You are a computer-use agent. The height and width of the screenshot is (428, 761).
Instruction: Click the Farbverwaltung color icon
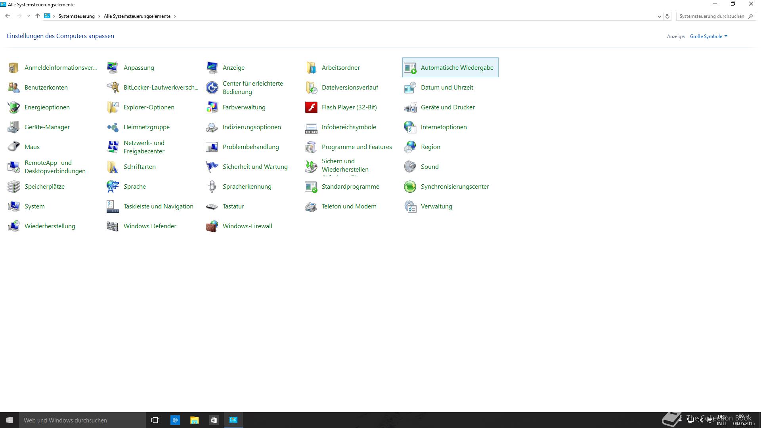[212, 107]
